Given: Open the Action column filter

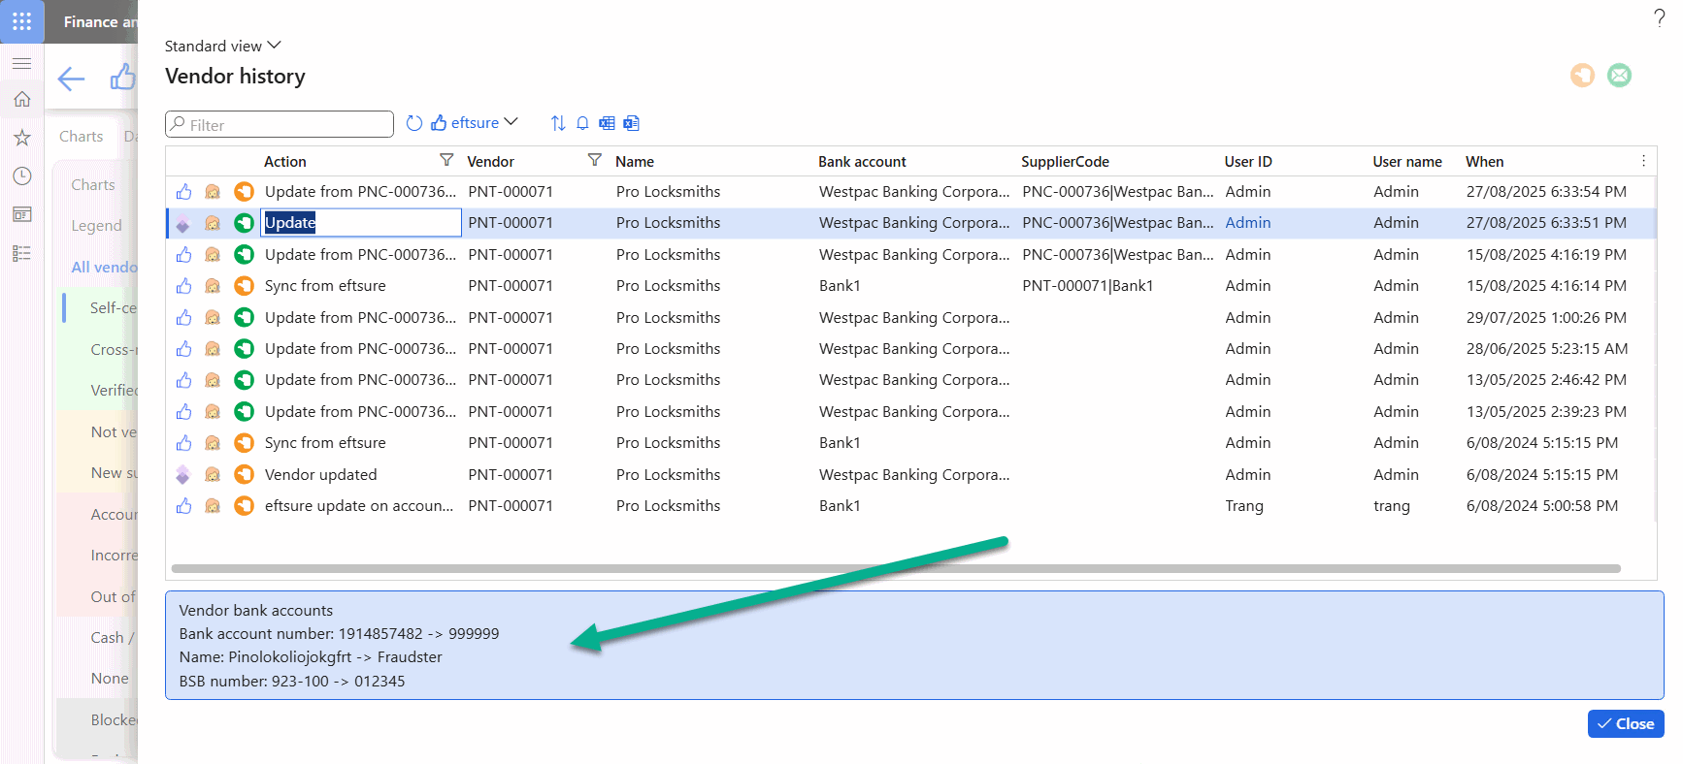Looking at the screenshot, I should (446, 160).
